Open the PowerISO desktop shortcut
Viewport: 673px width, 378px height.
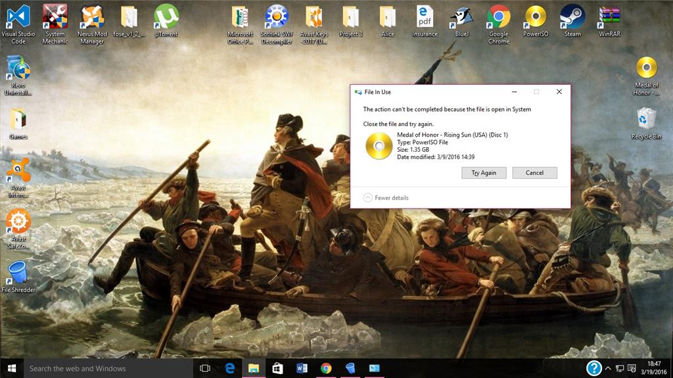click(x=536, y=20)
